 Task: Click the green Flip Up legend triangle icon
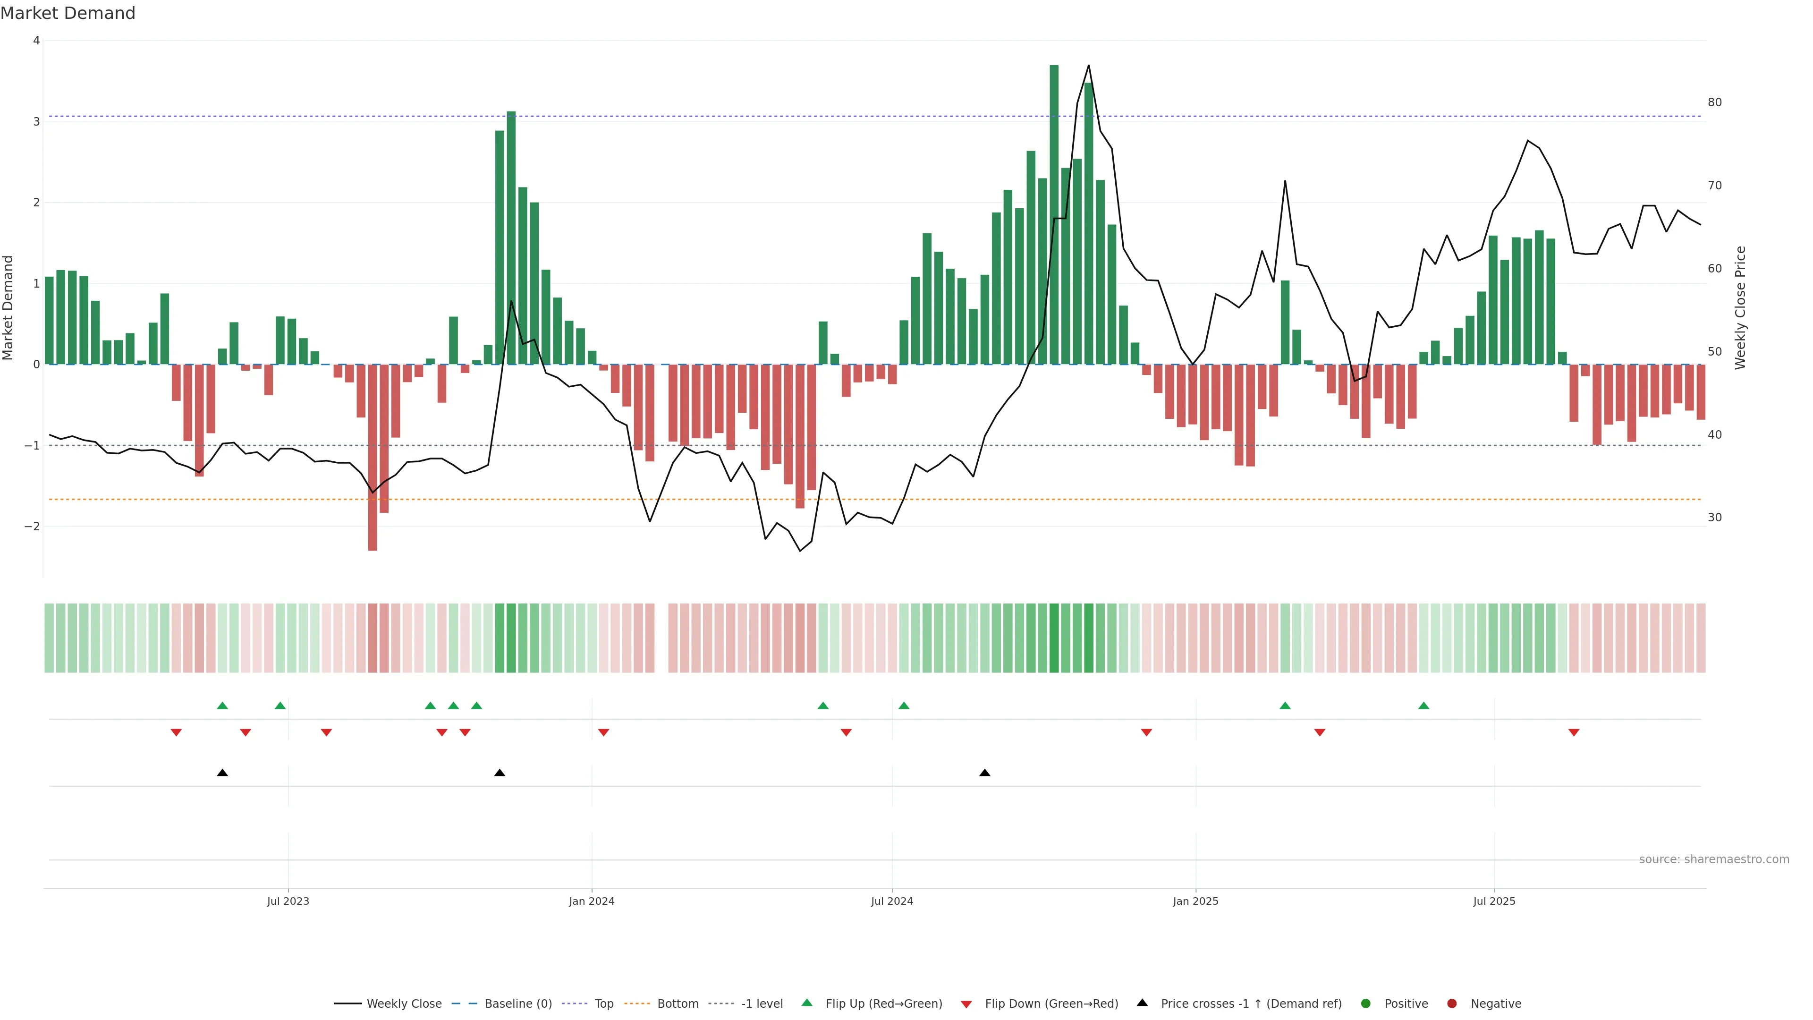pos(807,1003)
